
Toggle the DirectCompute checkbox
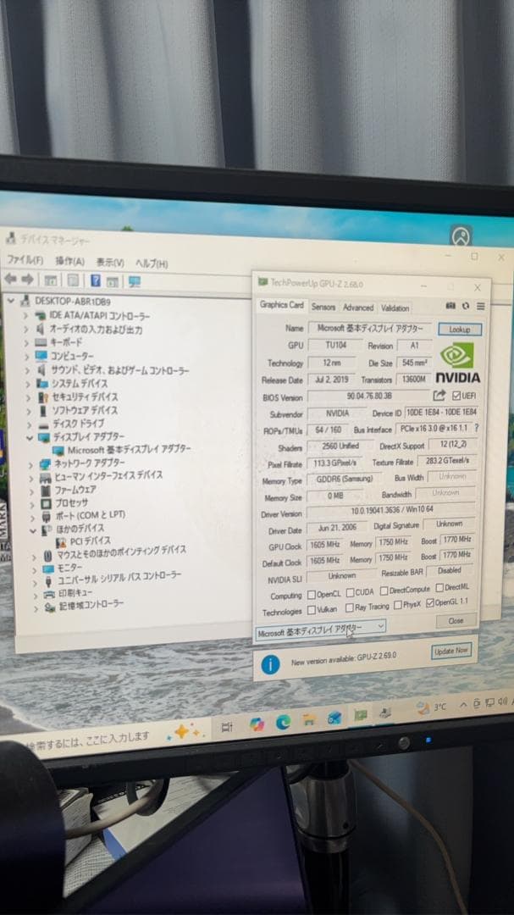[384, 591]
